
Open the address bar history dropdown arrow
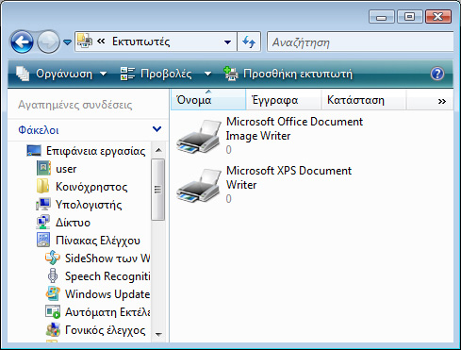click(228, 42)
